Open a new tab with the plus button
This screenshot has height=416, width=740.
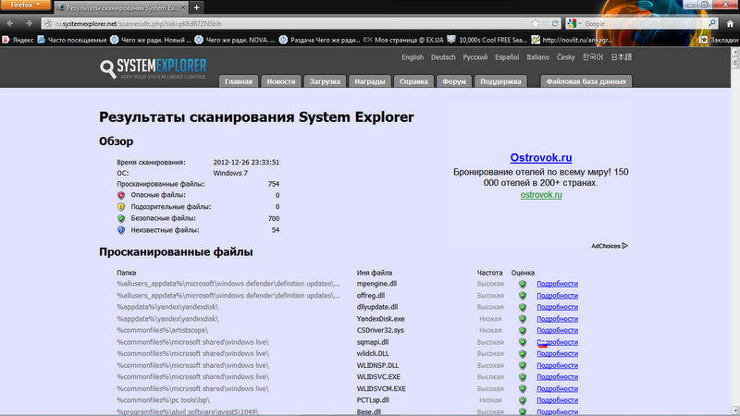point(196,7)
